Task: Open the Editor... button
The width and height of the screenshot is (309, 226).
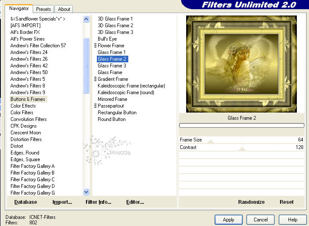Action: [x=135, y=202]
